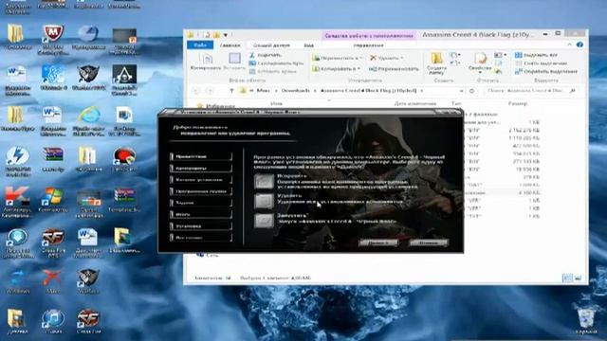The height and width of the screenshot is (341, 607).
Task: Click the Next button in the installer
Action: coord(378,242)
